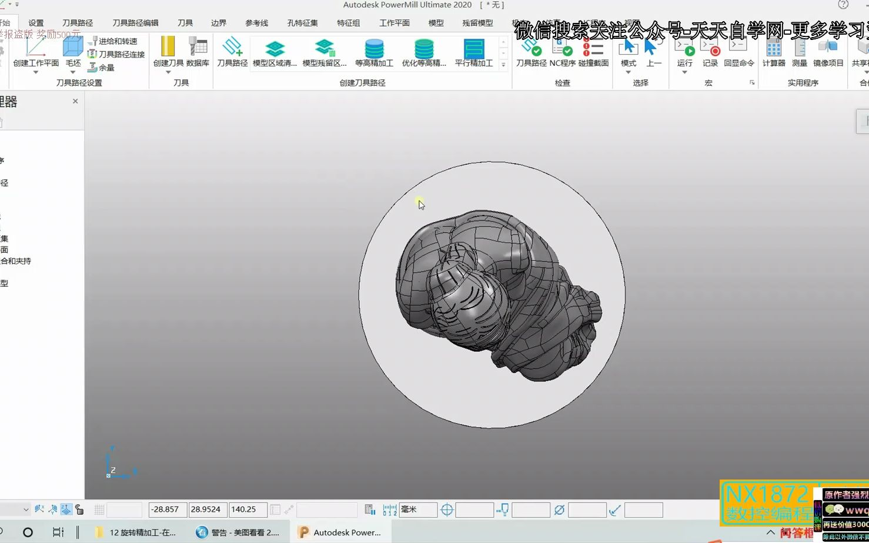The width and height of the screenshot is (869, 543).
Task: Toggle the lock icon in status bar
Action: [79, 510]
